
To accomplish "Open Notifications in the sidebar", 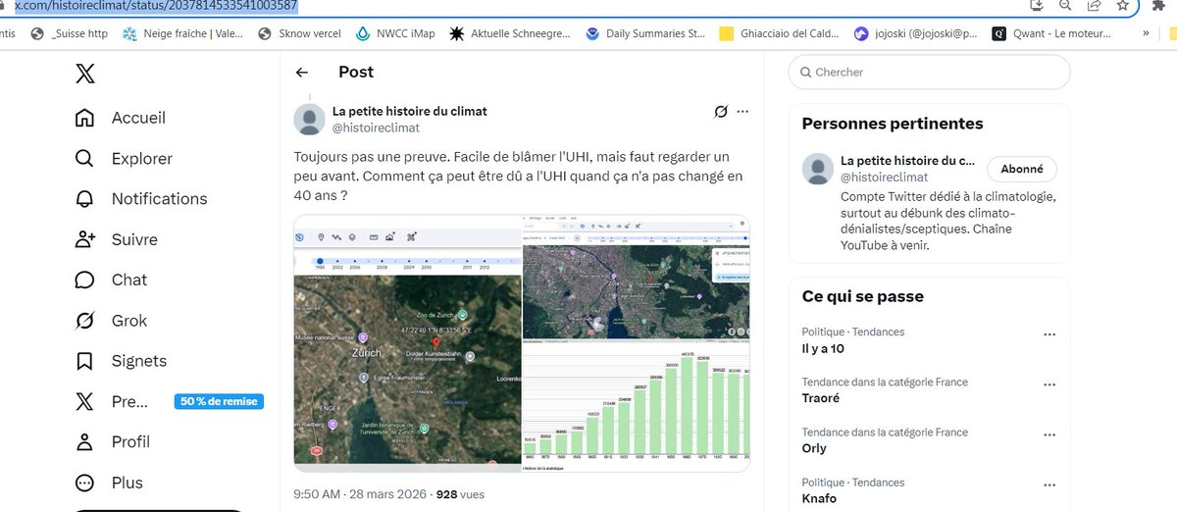I will click(x=141, y=198).
